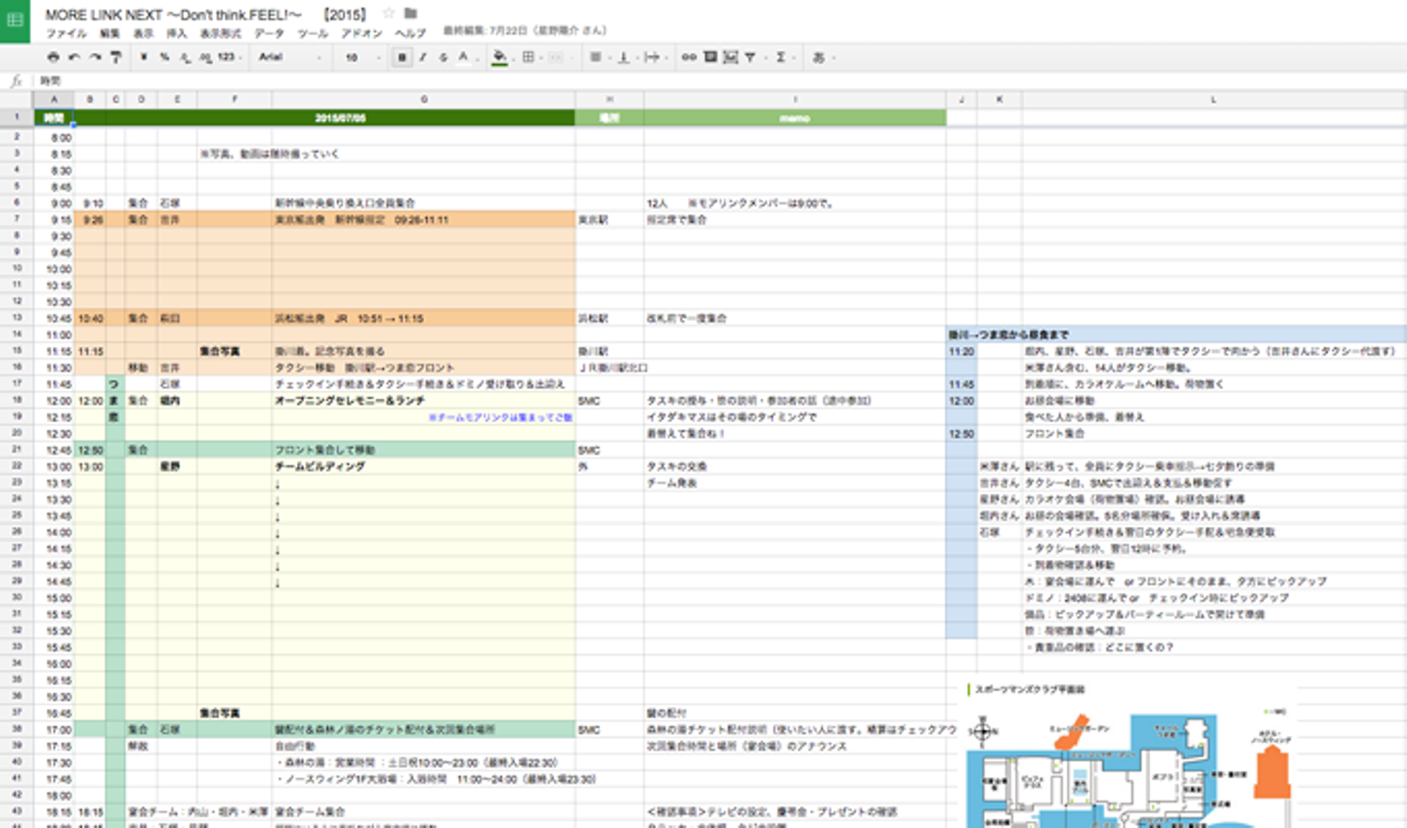Open the fill color picker
The width and height of the screenshot is (1407, 828).
point(499,58)
